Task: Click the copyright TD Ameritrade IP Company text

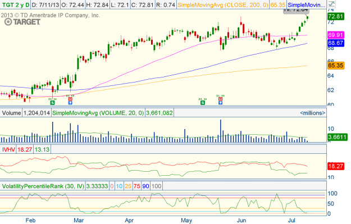Action: pos(50,15)
